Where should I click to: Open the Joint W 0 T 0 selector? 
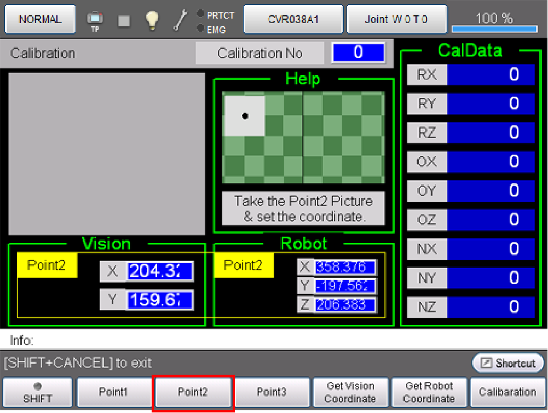pyautogui.click(x=396, y=20)
